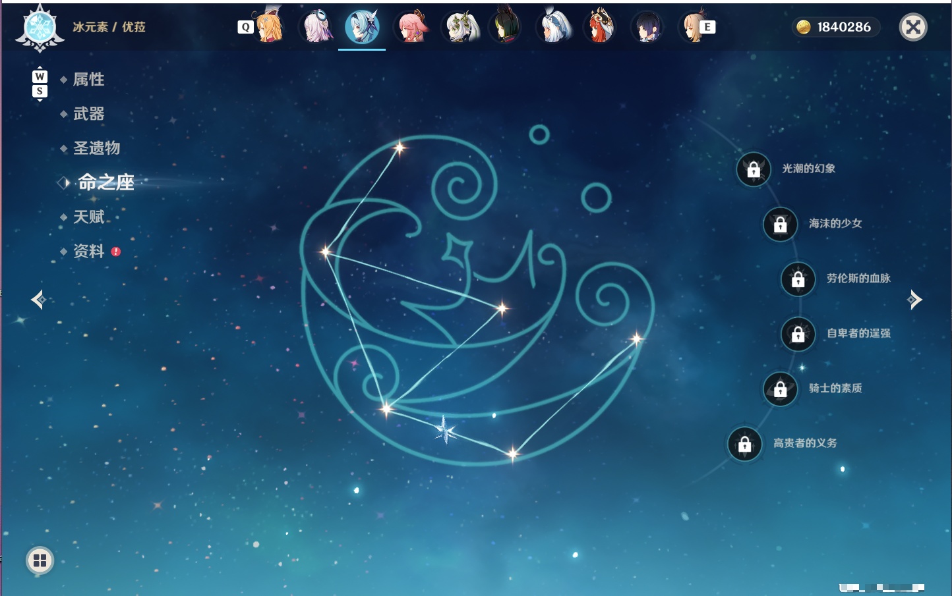The image size is (952, 596).
Task: Go to the next character with right arrow
Action: click(914, 300)
